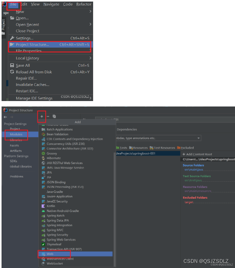Viewport: 235px width, 268px height.
Task: Add the Hibernate framework
Action: pyautogui.click(x=54, y=158)
